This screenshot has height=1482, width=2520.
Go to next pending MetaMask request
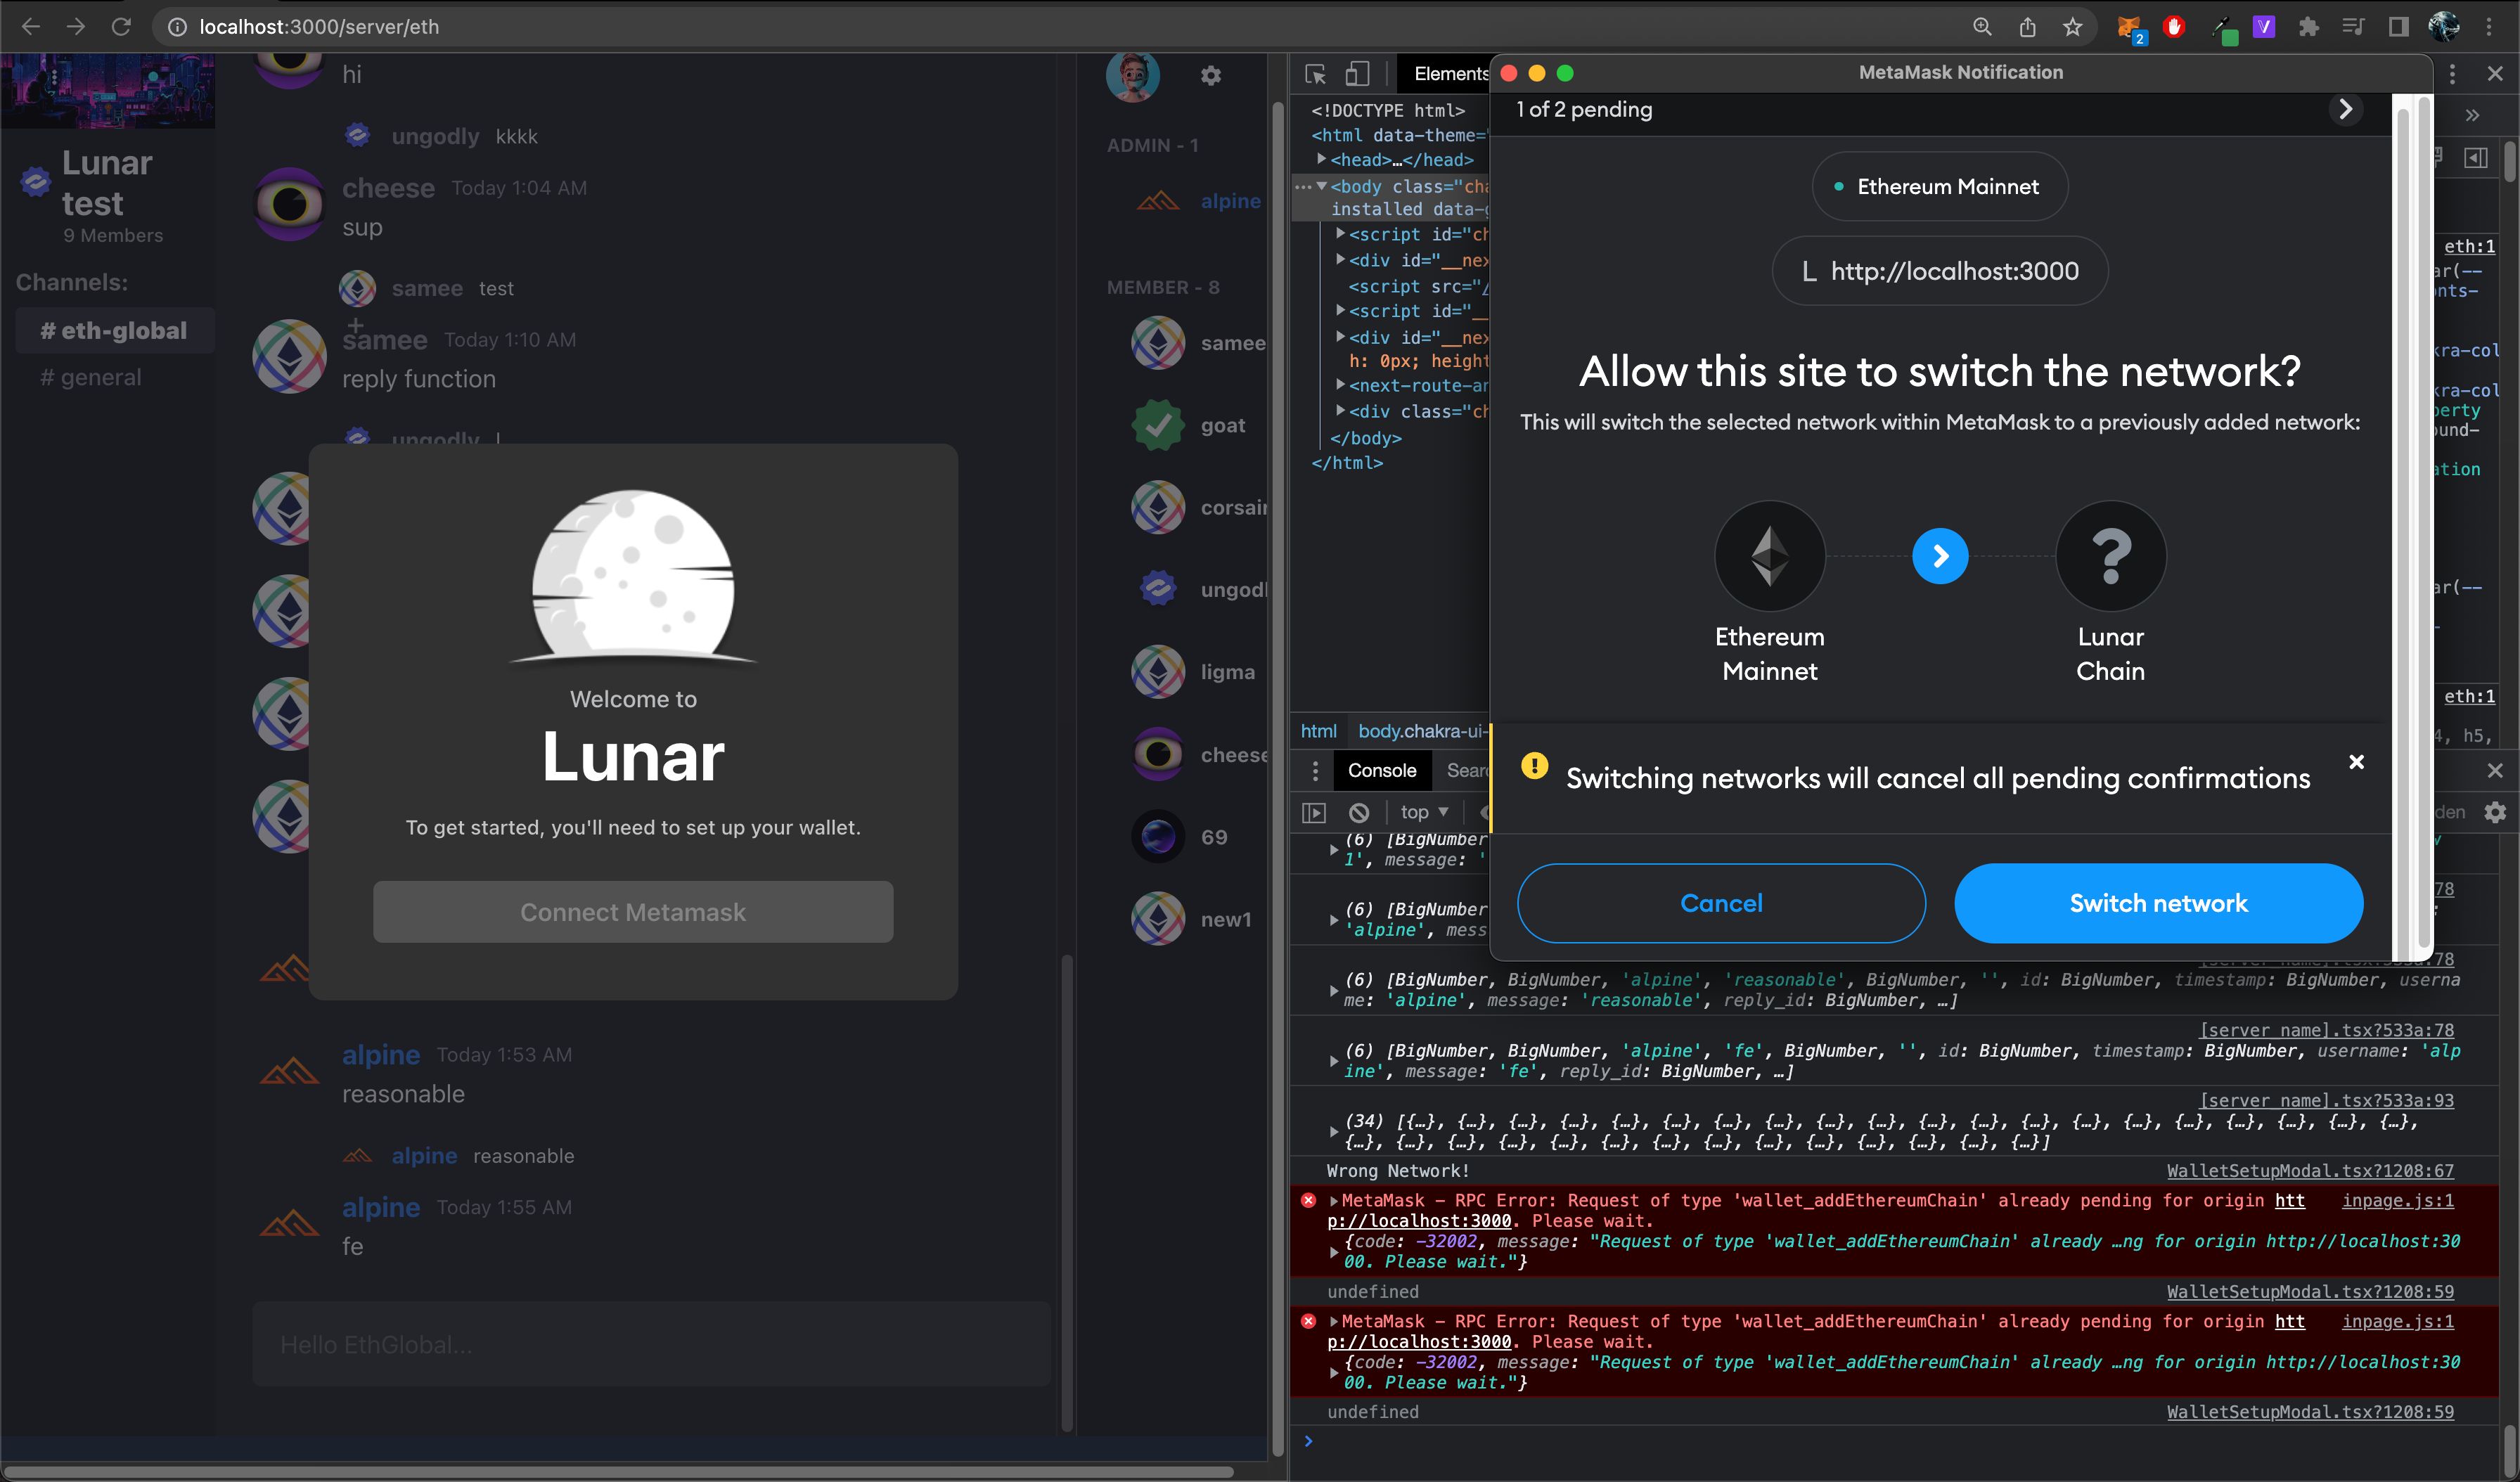tap(2345, 109)
